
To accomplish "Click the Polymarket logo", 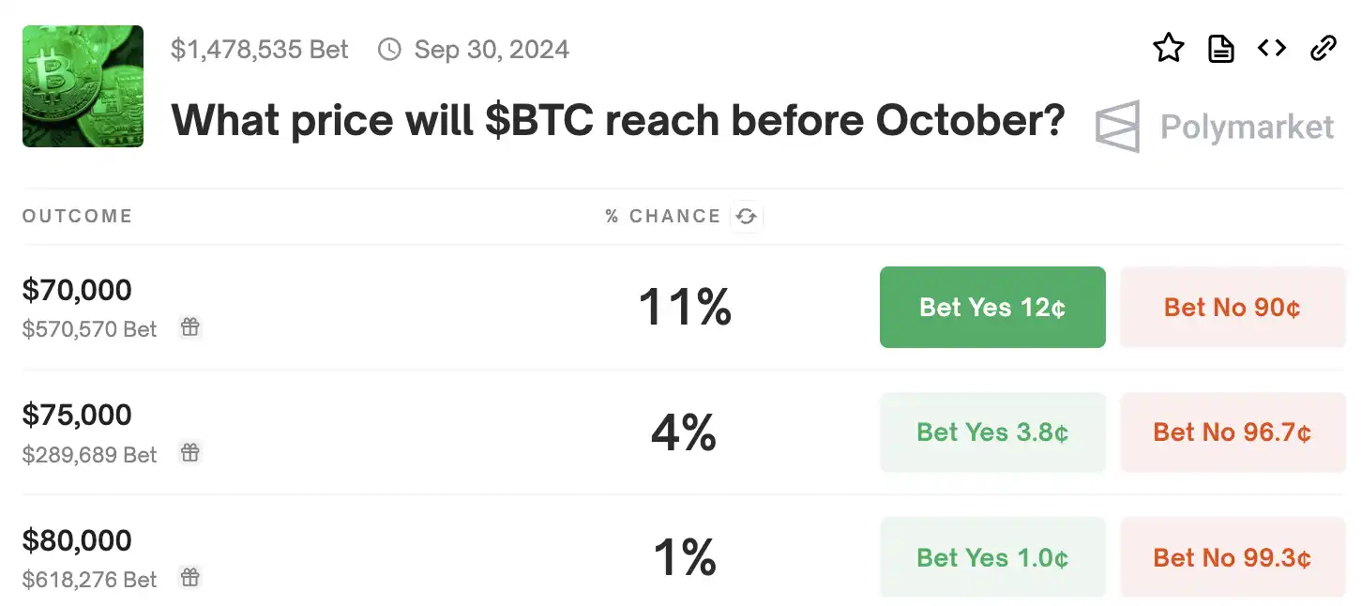I will tap(1215, 127).
